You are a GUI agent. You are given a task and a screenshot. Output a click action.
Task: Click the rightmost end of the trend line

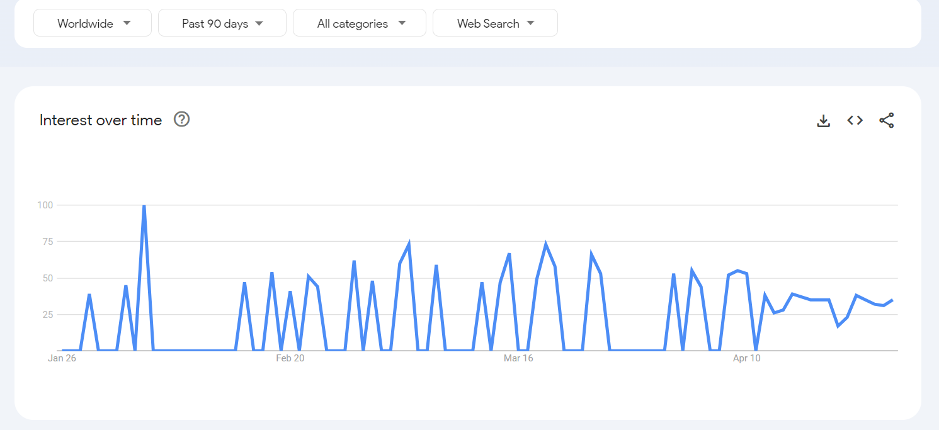tap(892, 300)
